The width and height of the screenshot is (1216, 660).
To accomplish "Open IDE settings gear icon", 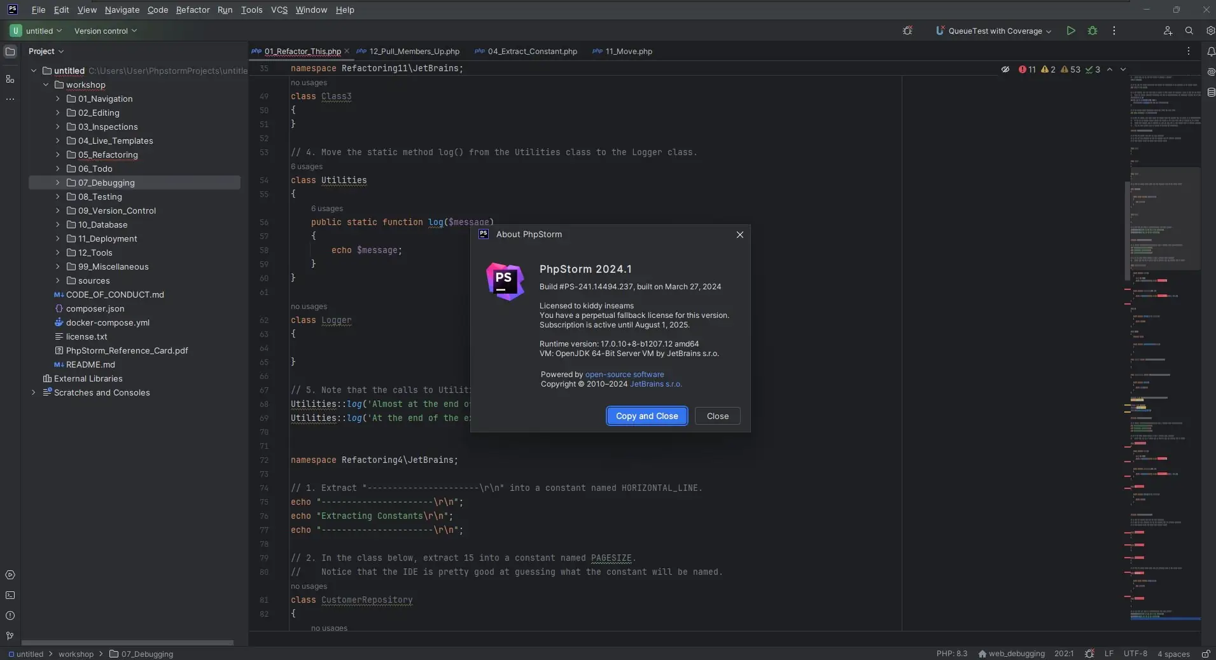I will tap(1210, 31).
